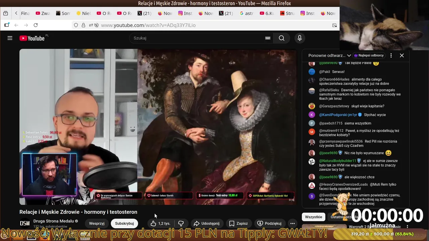The height and width of the screenshot is (241, 429).
Task: Click username '@NaturalBodybuilder11' in chat
Action: [338, 161]
